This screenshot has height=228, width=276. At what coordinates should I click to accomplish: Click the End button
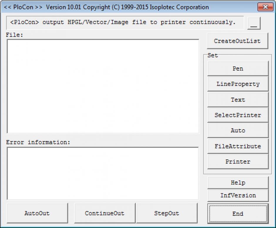[238, 214]
